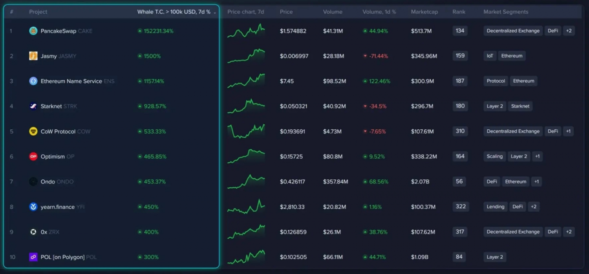Open the POL [on Polygon] project link
This screenshot has height=274, width=589.
pyautogui.click(x=69, y=257)
